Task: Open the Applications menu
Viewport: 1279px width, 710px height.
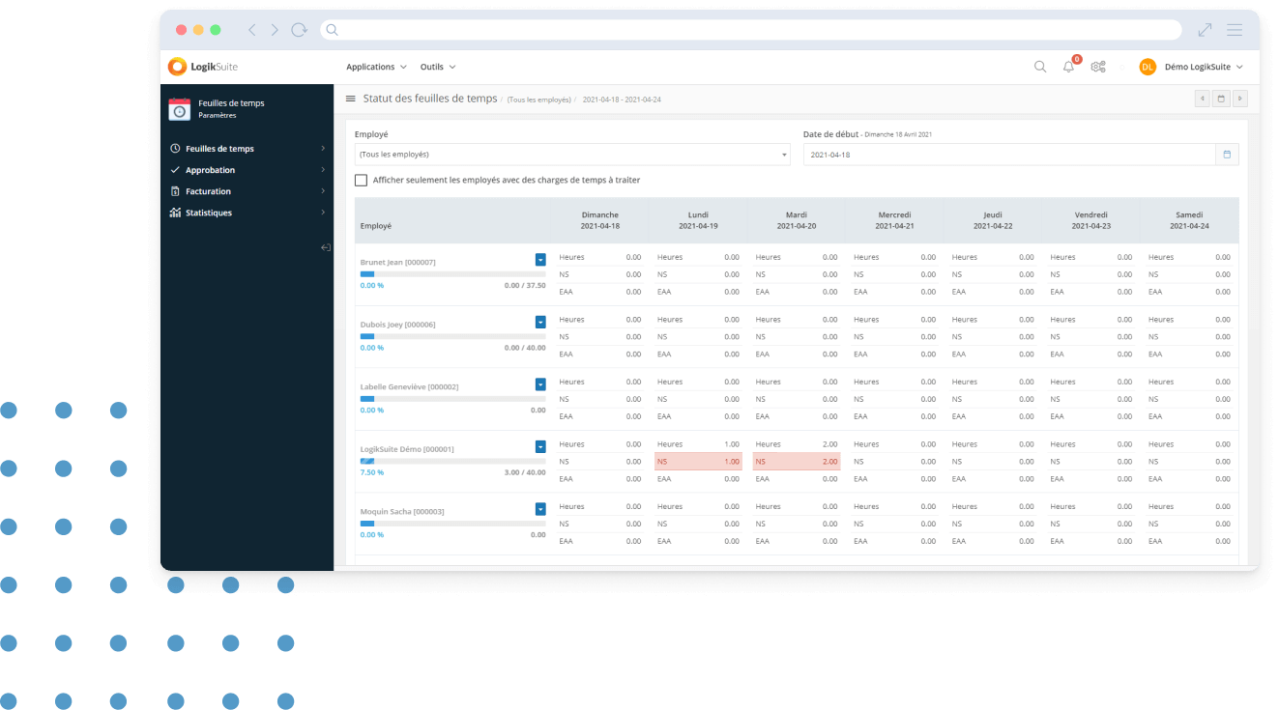Action: point(376,67)
